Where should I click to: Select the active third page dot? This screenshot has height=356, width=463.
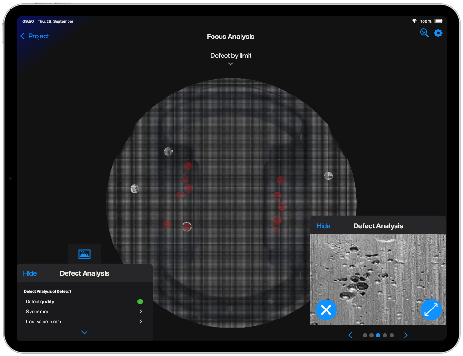[378, 335]
